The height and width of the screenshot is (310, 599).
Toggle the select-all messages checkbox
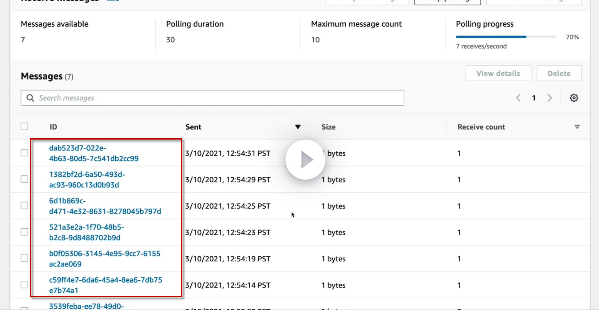[24, 126]
